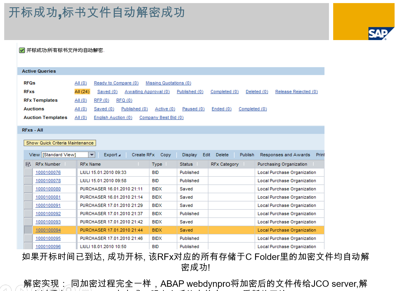Open RFxs Completed (0) query
This screenshot has height=291, width=396.
[225, 92]
